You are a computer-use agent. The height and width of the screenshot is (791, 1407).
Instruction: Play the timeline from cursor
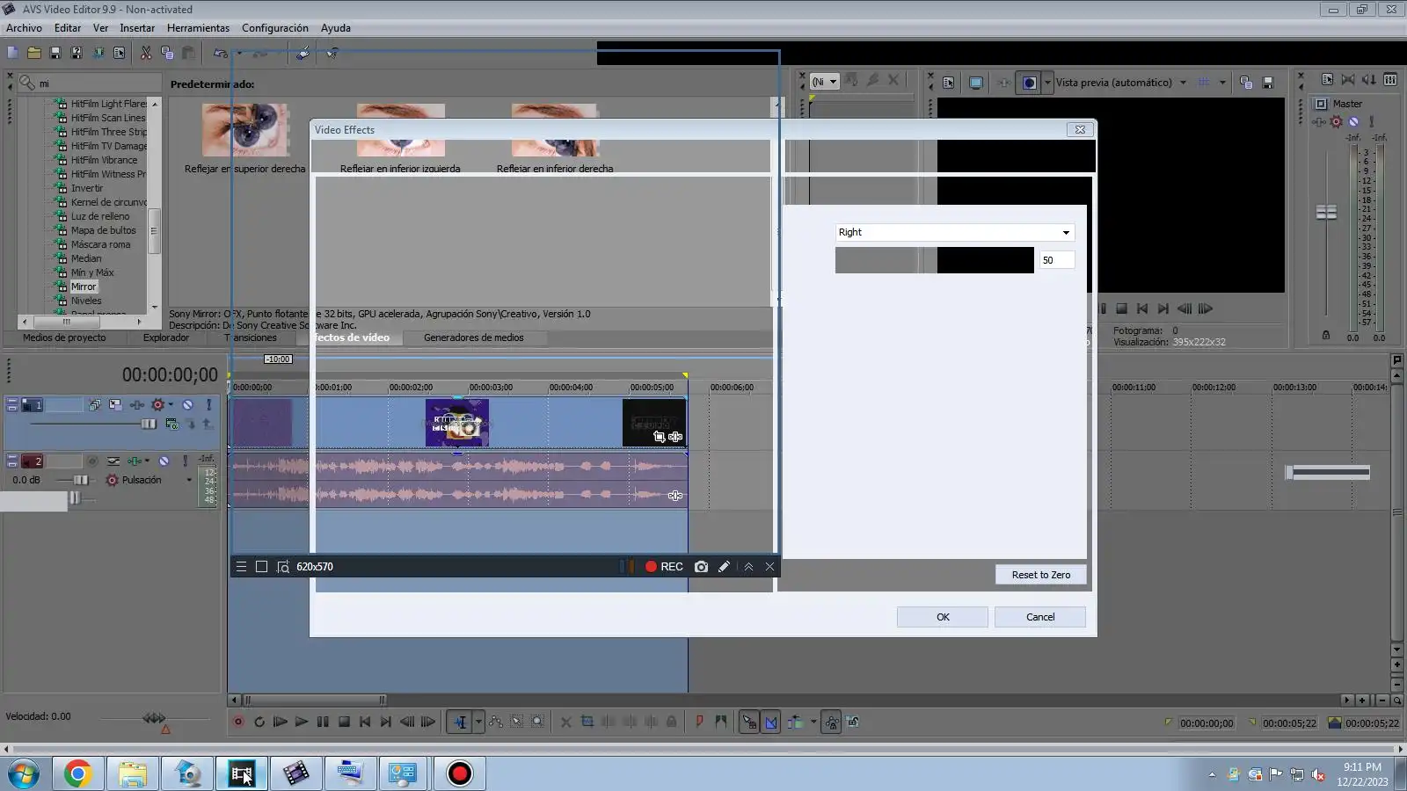(x=302, y=722)
